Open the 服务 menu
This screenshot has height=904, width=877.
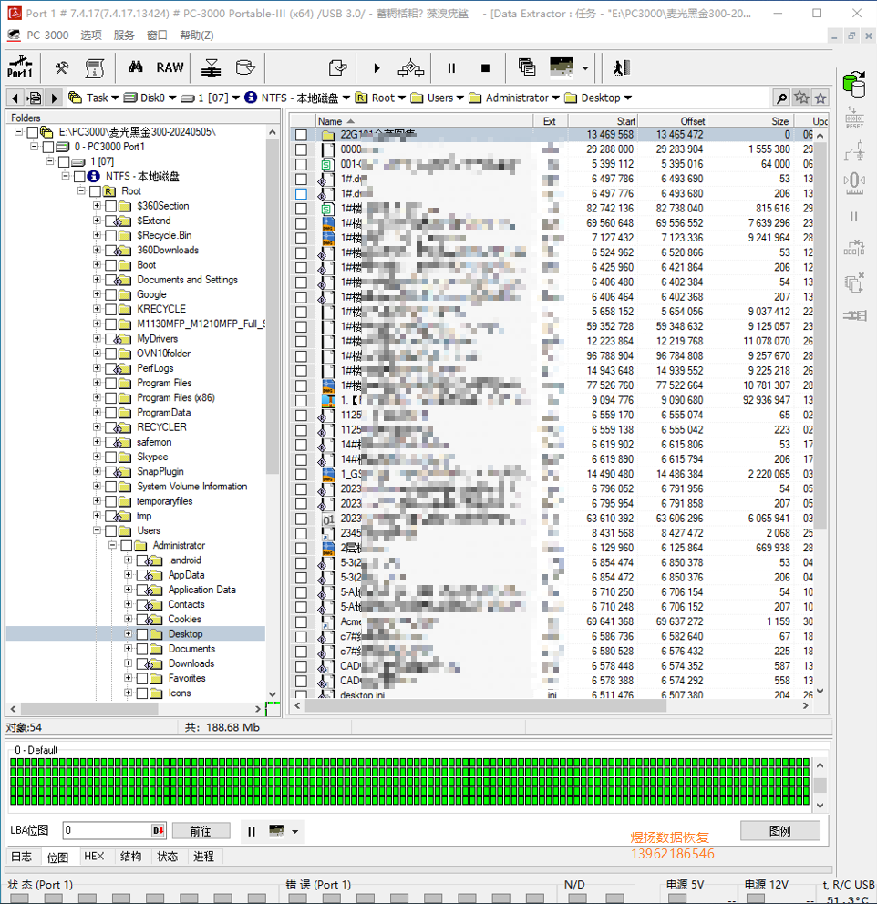point(124,36)
